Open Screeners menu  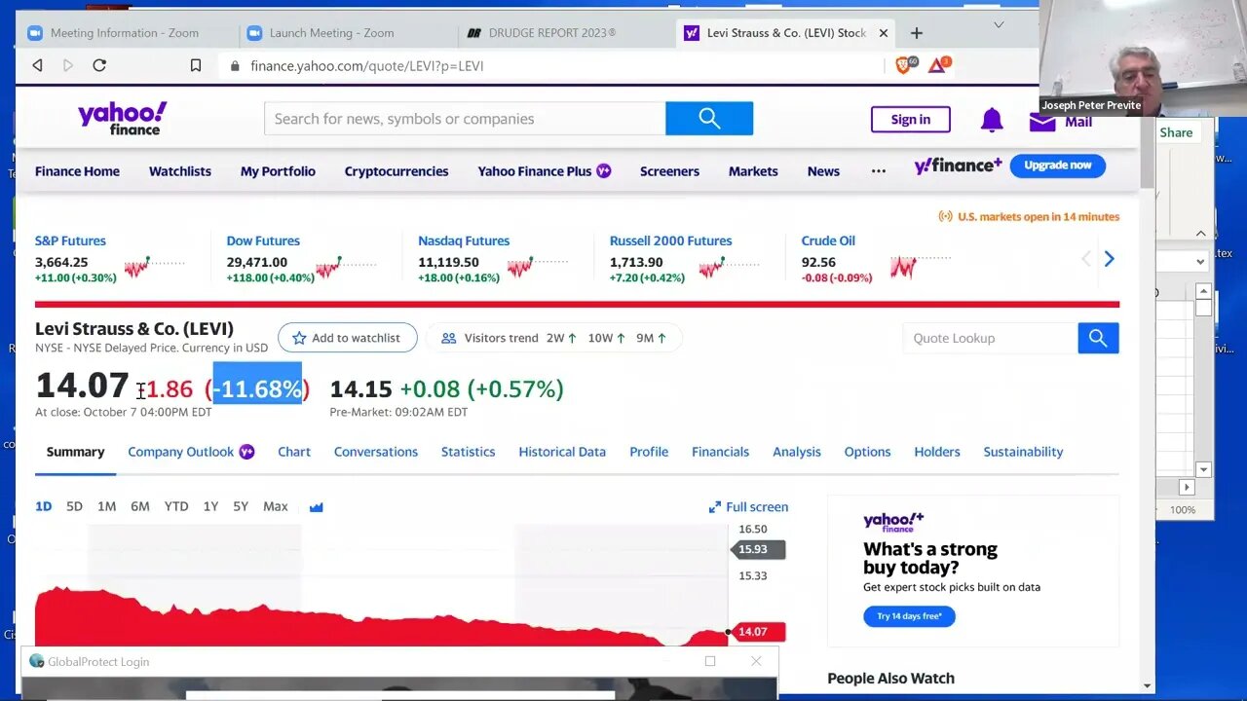(x=669, y=171)
